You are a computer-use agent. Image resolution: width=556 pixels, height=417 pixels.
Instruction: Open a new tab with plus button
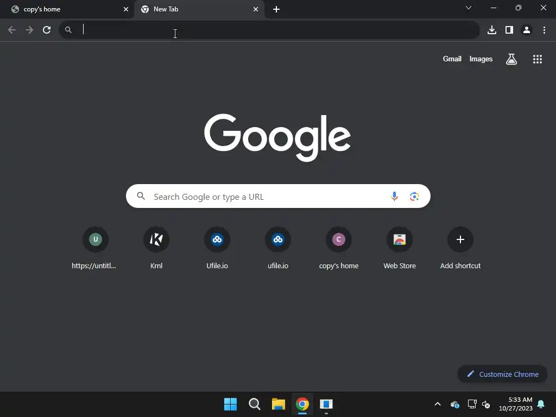tap(276, 9)
